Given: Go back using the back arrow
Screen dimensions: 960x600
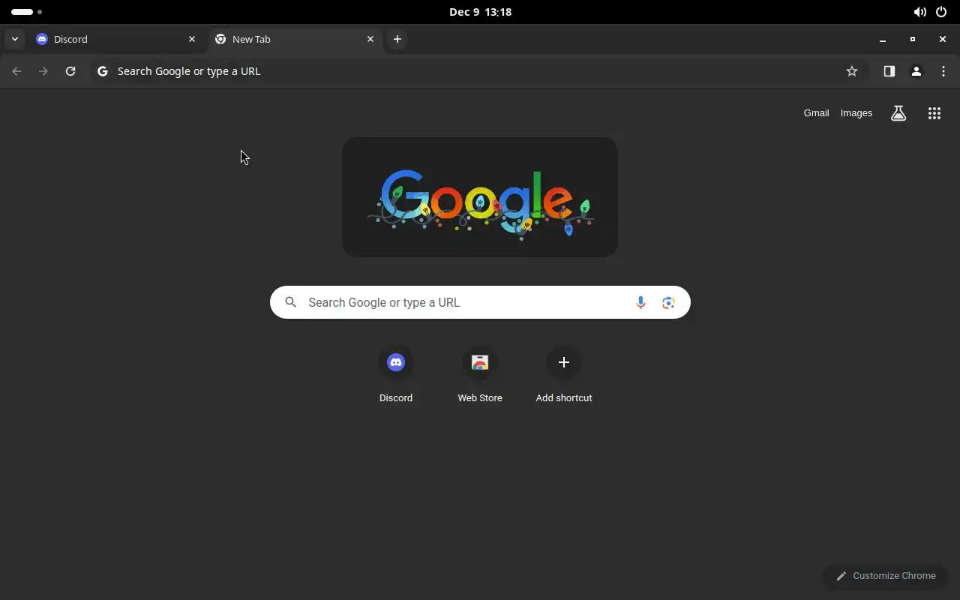Looking at the screenshot, I should click(16, 71).
